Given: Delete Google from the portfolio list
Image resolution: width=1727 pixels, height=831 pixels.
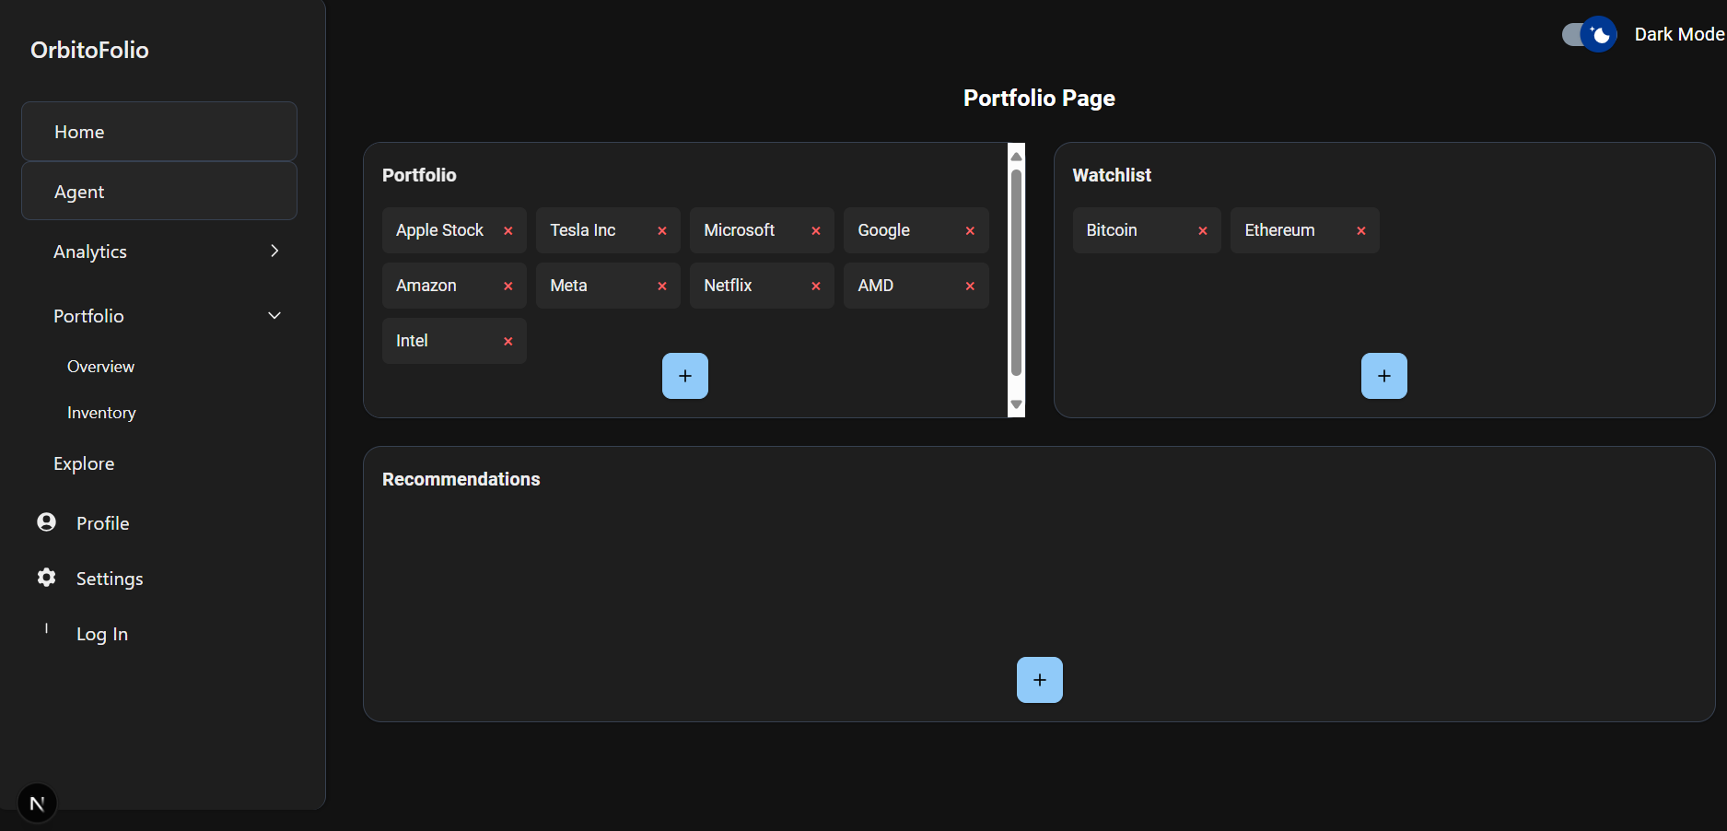Looking at the screenshot, I should [x=970, y=231].
